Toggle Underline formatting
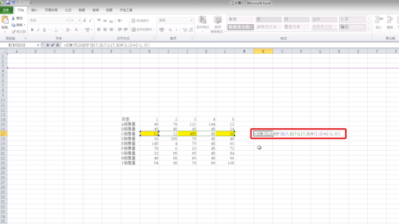Viewport: 399px width, 224px height. click(x=44, y=30)
